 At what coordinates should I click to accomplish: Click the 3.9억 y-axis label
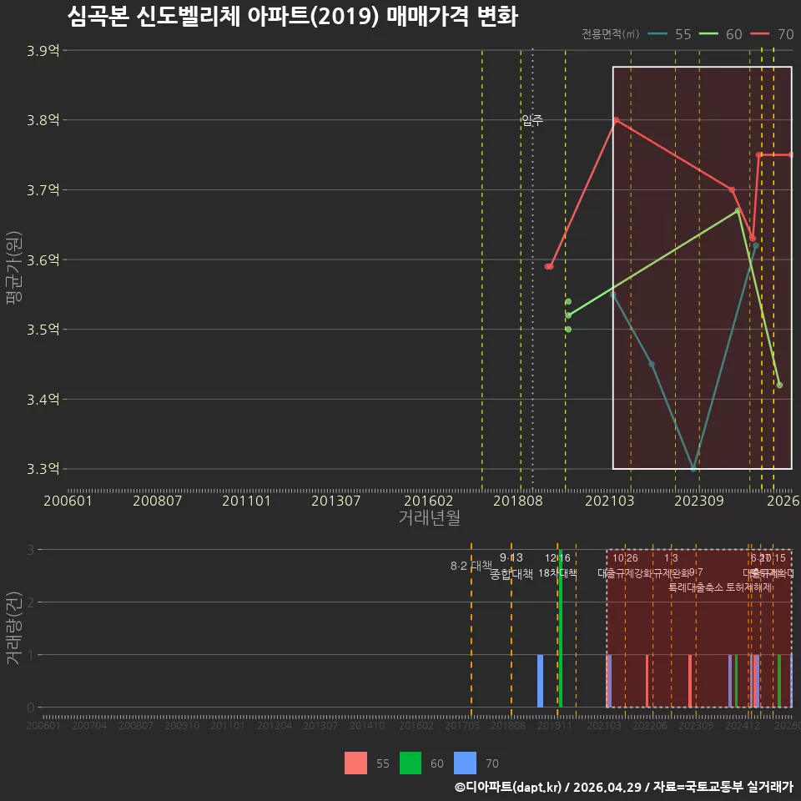pyautogui.click(x=43, y=51)
